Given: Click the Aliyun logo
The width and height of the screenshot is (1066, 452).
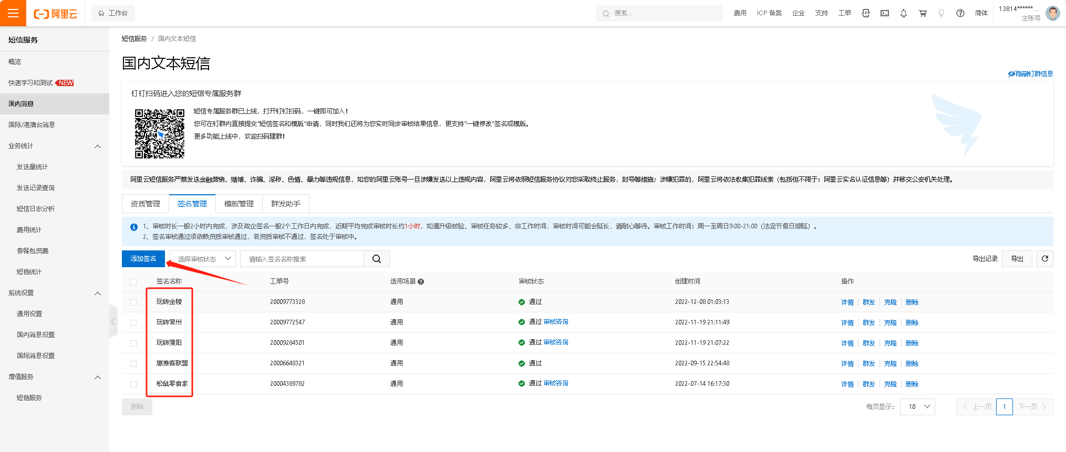Looking at the screenshot, I should [55, 14].
